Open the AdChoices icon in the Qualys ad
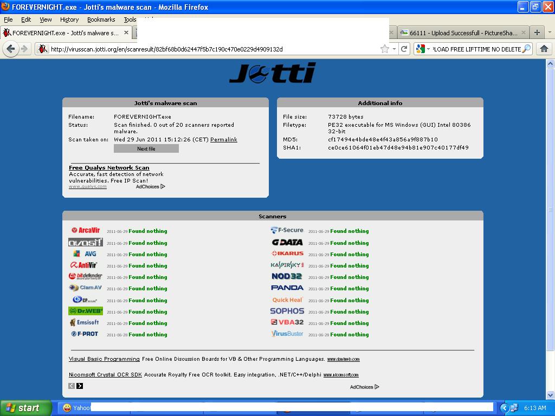The image size is (555, 416). coord(163,186)
